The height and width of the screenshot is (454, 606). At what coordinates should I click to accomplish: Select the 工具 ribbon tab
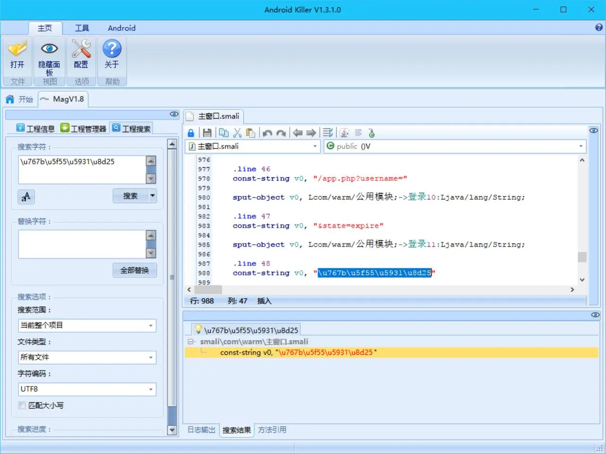(82, 28)
